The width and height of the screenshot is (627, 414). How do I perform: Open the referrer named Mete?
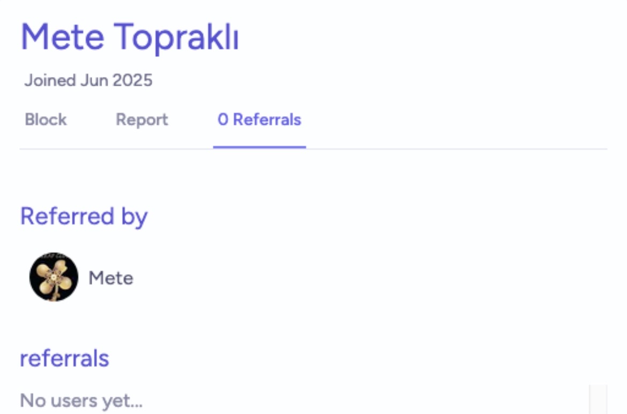coord(111,278)
